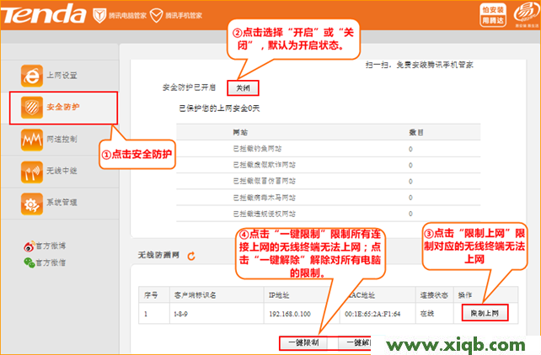Click the 安全防护 shield icon in sidebar
This screenshot has width=541, height=355.
[31, 108]
